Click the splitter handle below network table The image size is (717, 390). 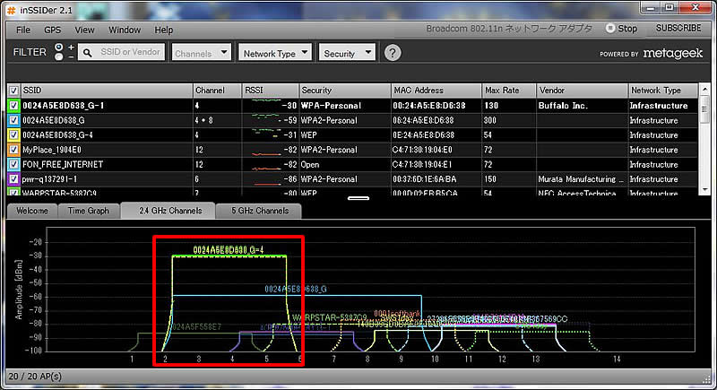358,198
